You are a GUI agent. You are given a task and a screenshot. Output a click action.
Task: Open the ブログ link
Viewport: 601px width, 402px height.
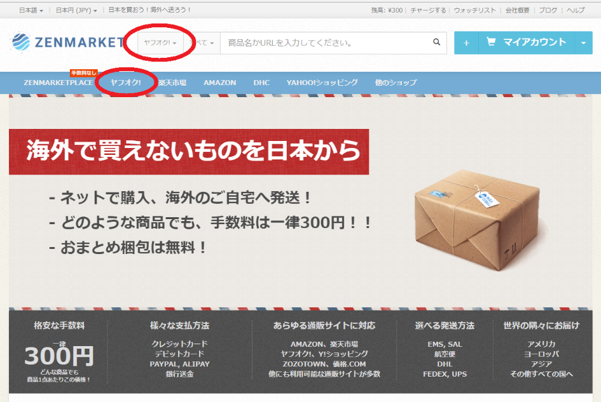click(548, 10)
